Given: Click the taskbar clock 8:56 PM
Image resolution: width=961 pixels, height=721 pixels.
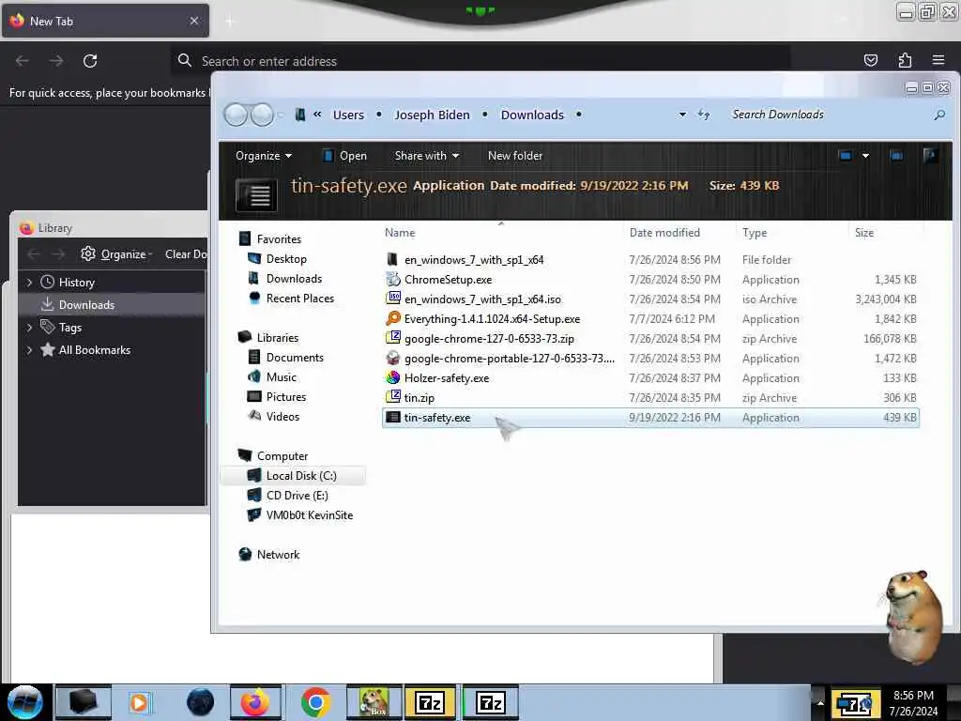Looking at the screenshot, I should [x=913, y=696].
